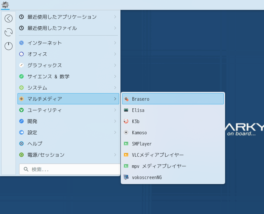Expand the 開発 submenu chevron

tap(115, 121)
